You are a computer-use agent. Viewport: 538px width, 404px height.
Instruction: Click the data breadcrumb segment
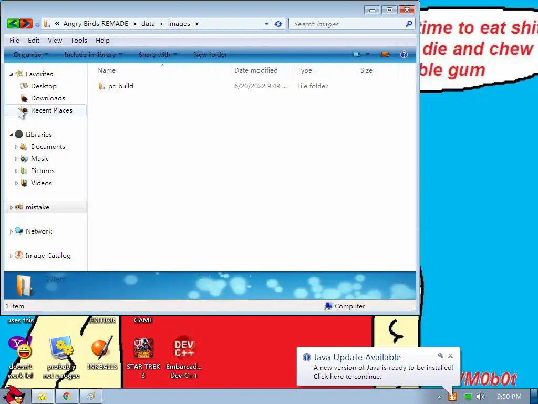click(x=148, y=24)
